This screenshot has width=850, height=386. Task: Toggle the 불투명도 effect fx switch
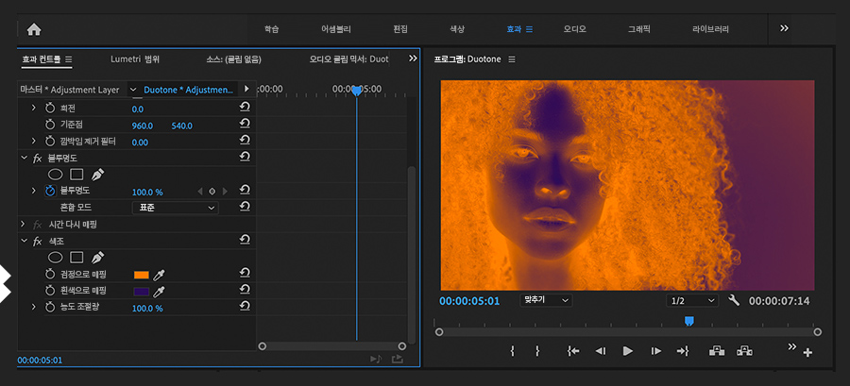click(38, 159)
